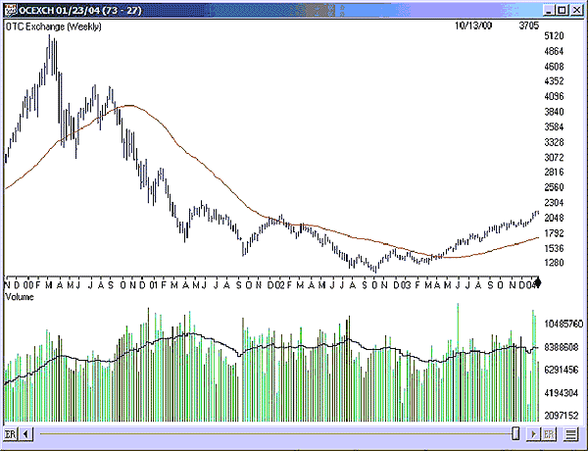Click the 8388608 volume axis label
This screenshot has height=451, width=588.
pos(561,347)
